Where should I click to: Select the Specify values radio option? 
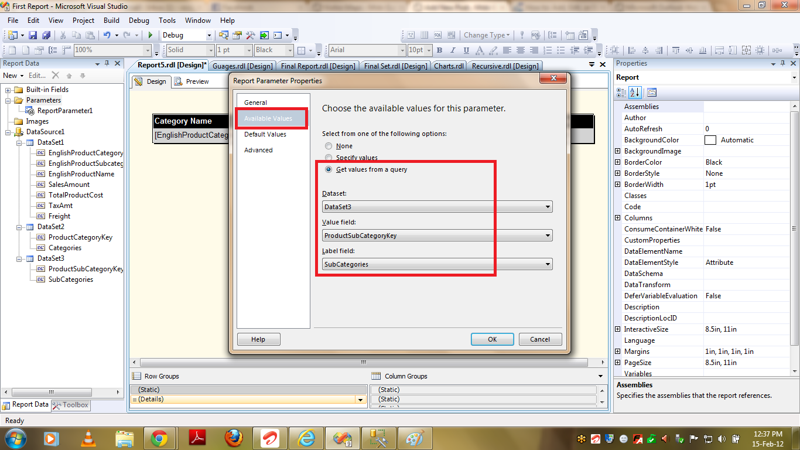(329, 158)
